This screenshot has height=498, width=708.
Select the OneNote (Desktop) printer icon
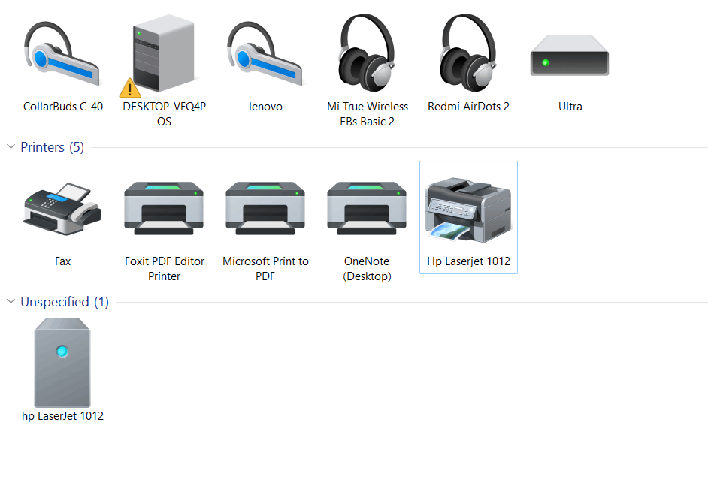[367, 208]
